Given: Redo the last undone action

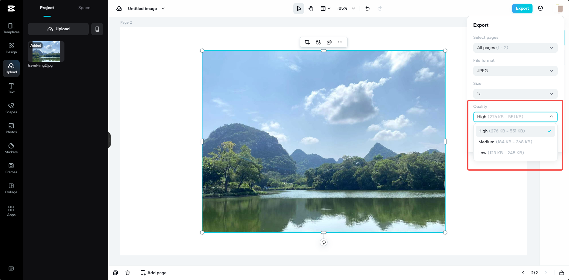Looking at the screenshot, I should (380, 8).
